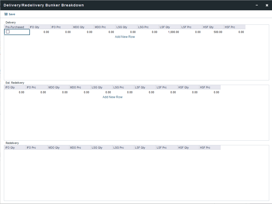Edit Delivery LSF Qty value 1,000.00
272x204 pixels.
[170, 32]
